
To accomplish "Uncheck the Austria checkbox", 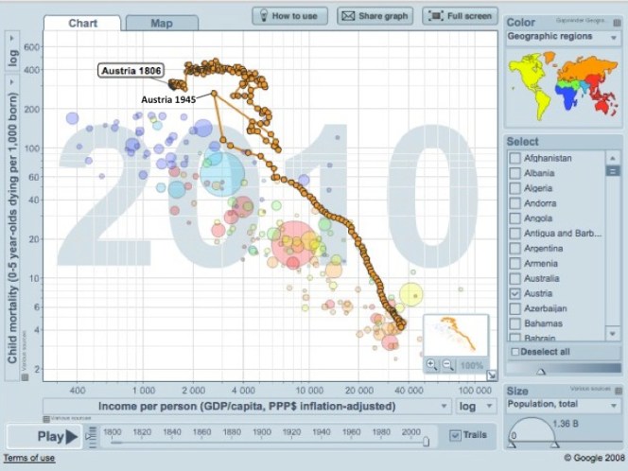I will (x=515, y=294).
